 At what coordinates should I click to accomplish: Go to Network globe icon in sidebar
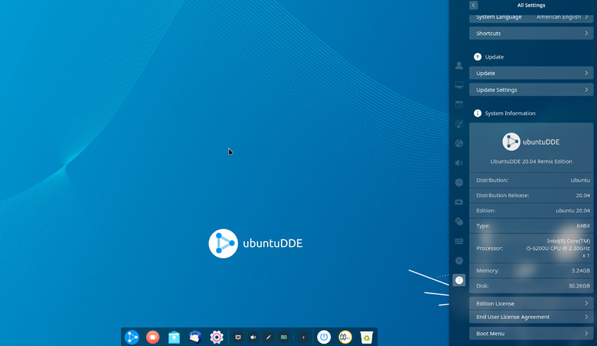(459, 143)
